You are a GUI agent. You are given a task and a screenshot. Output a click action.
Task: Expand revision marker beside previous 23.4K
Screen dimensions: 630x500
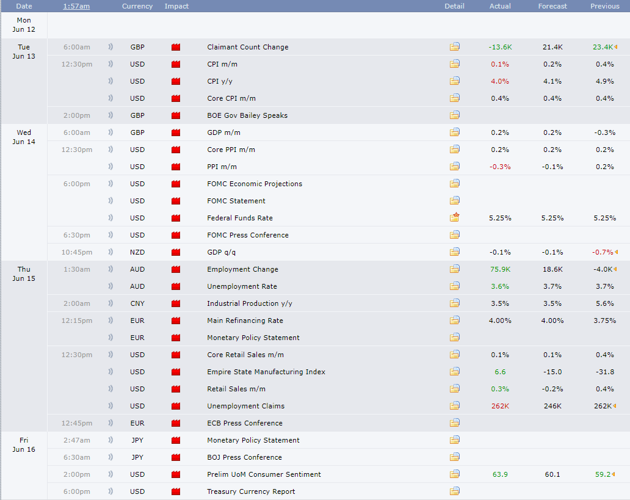616,47
